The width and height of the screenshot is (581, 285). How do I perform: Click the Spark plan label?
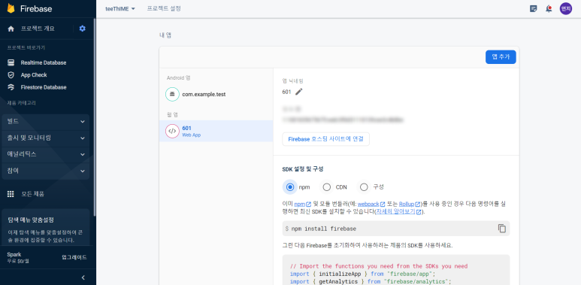14,255
